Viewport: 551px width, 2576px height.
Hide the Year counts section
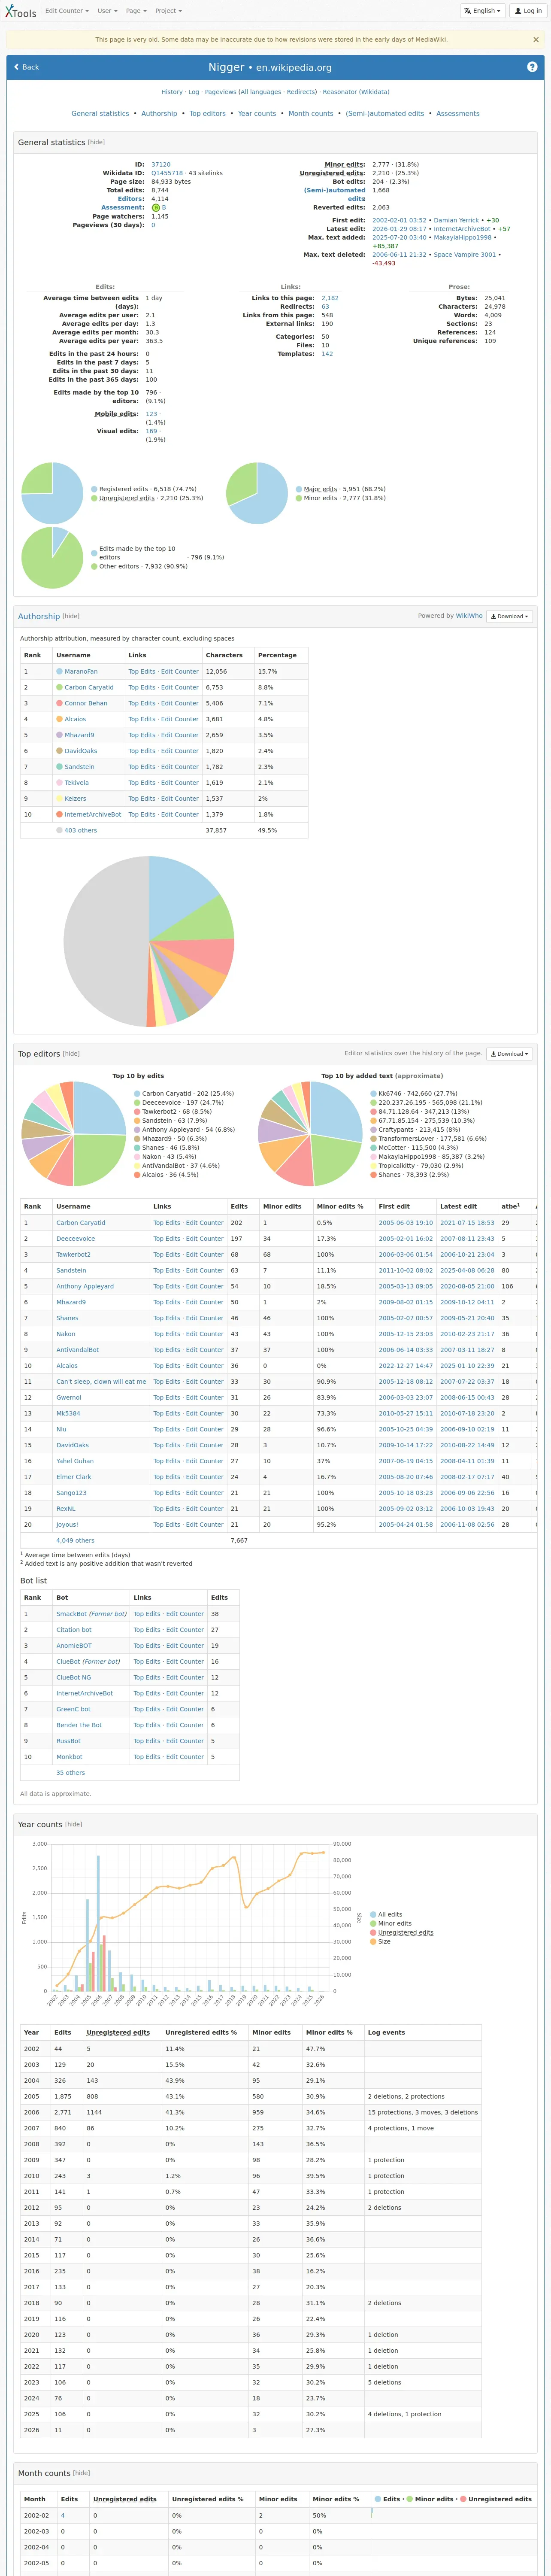click(73, 1825)
